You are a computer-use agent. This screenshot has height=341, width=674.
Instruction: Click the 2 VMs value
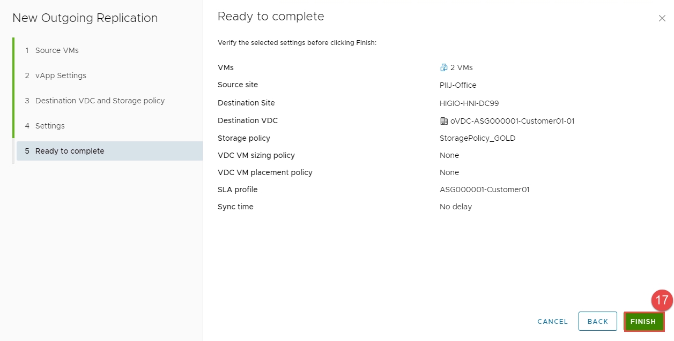tap(461, 67)
